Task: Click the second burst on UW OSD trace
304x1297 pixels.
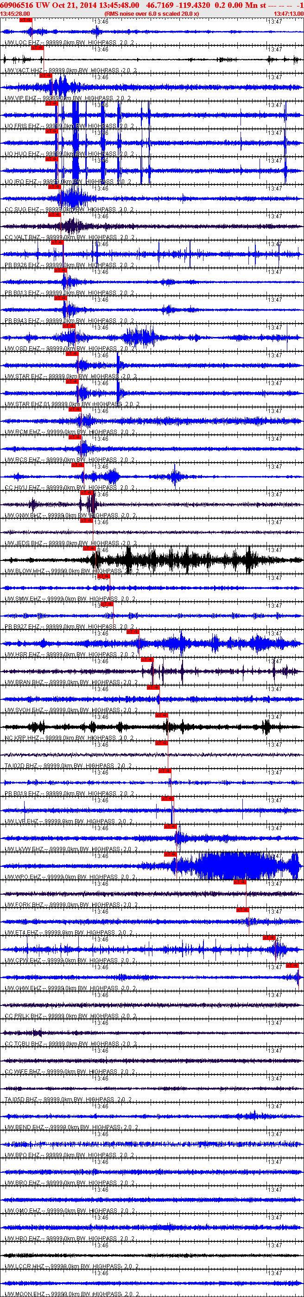Action: 140,337
